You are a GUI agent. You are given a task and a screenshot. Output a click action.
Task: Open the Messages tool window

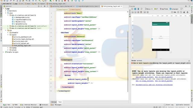pyautogui.click(x=56, y=105)
